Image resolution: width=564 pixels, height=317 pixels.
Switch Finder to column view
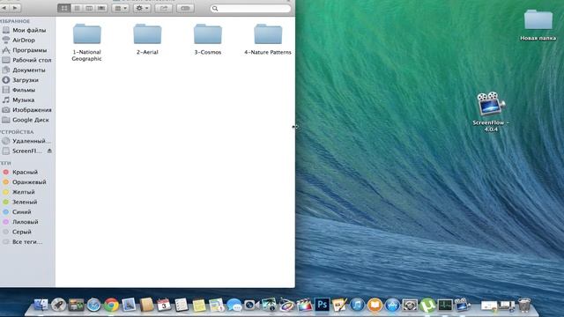point(89,8)
